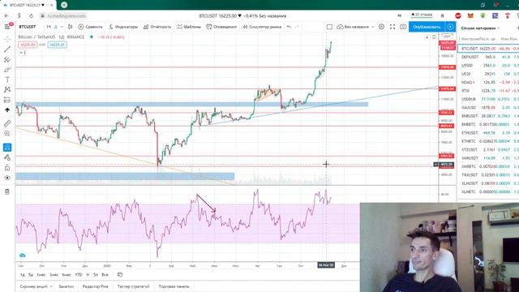Select US500 row in watchlist
Viewport: 519px width, 292px height.
coord(488,65)
